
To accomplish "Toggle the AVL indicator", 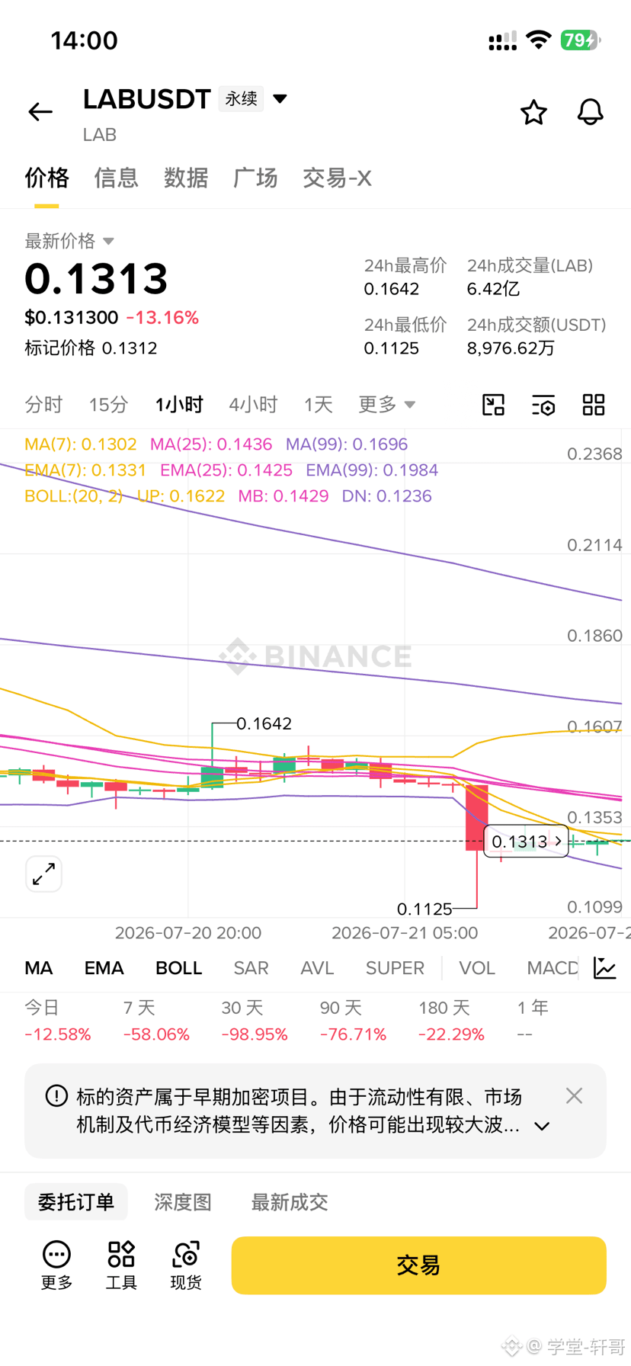I will (317, 968).
